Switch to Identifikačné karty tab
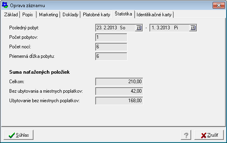The height and width of the screenshot is (143, 227). tap(154, 15)
